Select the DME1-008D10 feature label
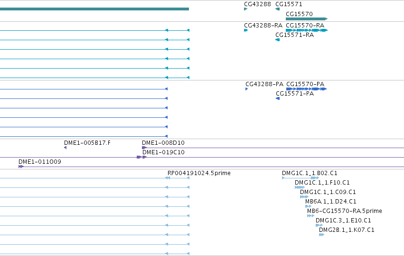 click(163, 143)
